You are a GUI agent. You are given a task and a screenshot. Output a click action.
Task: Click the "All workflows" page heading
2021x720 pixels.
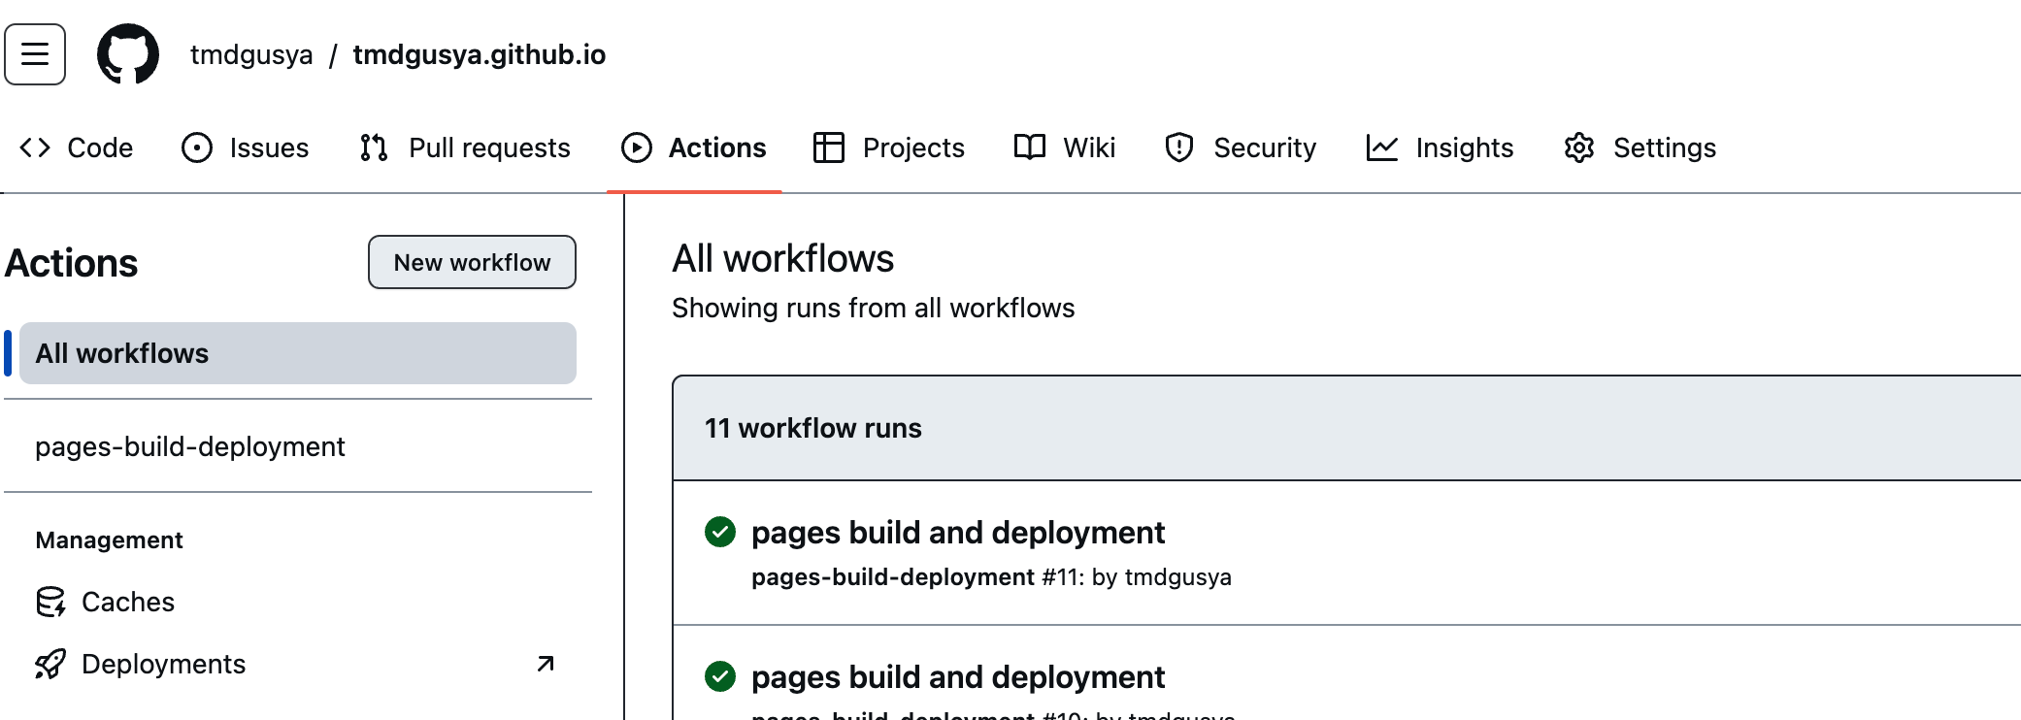click(x=783, y=259)
